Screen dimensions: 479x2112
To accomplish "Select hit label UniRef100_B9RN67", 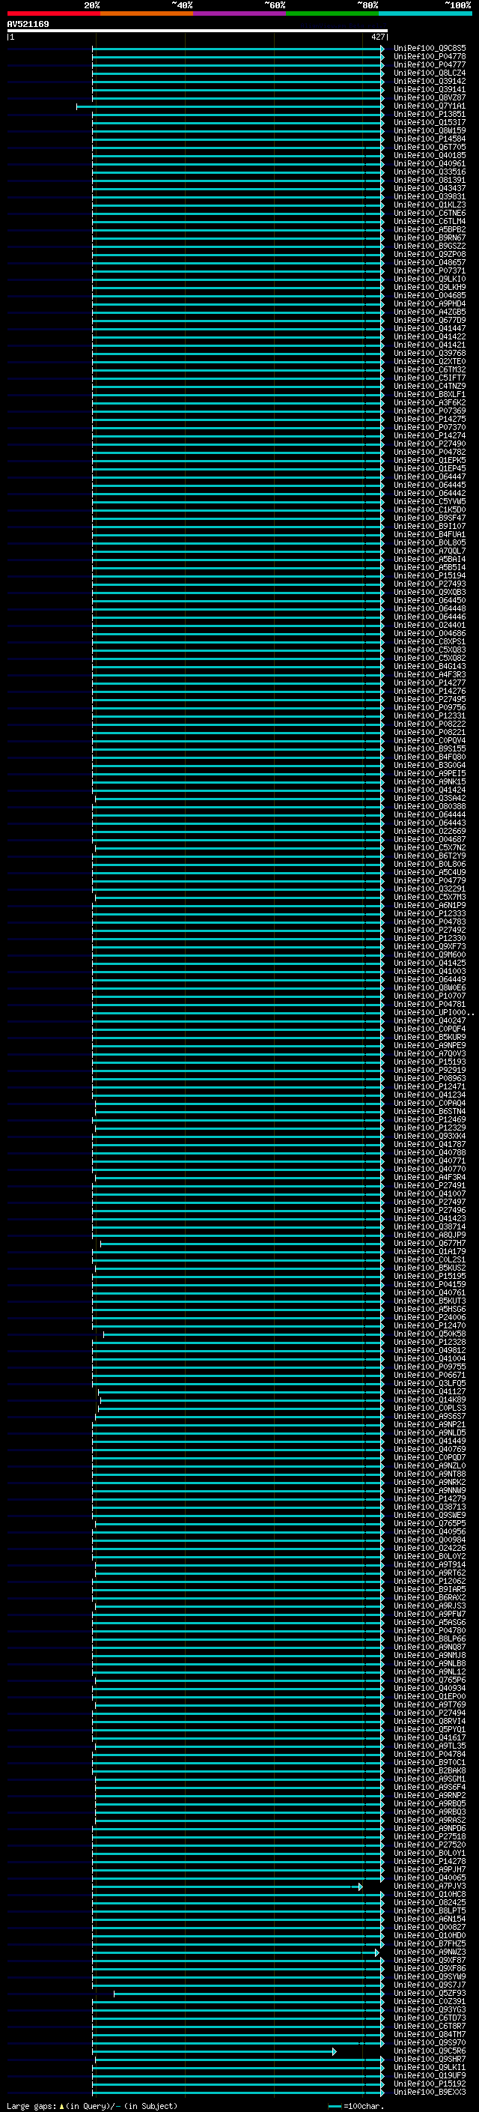I will point(430,237).
